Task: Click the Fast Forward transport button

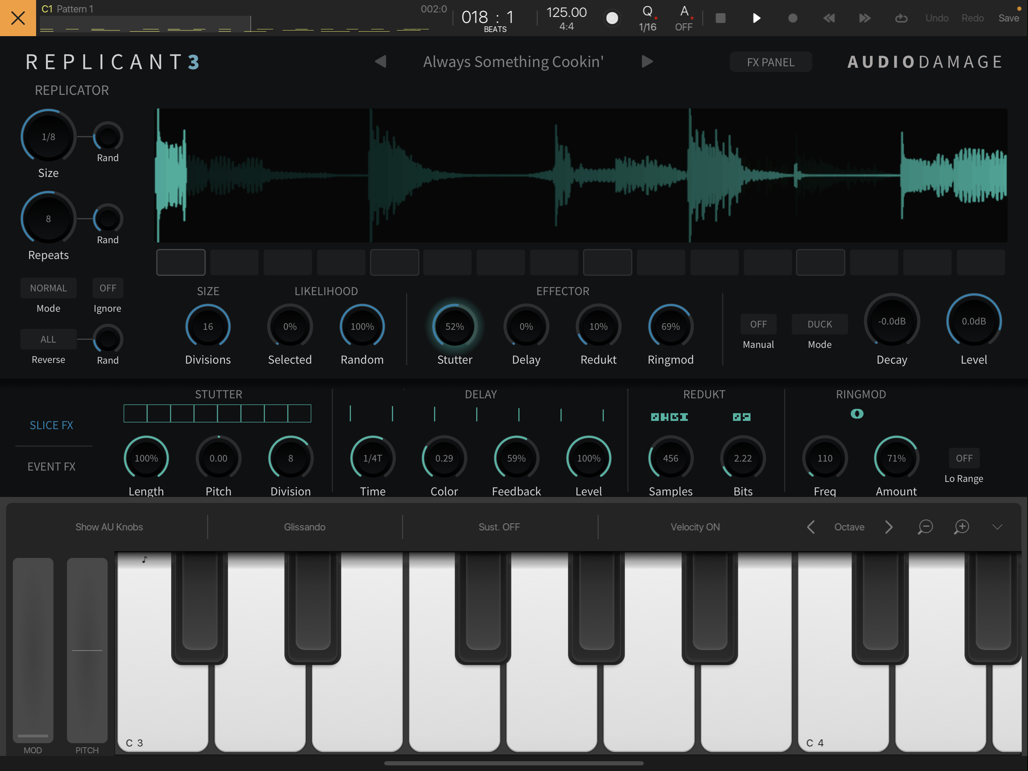Action: coord(865,18)
